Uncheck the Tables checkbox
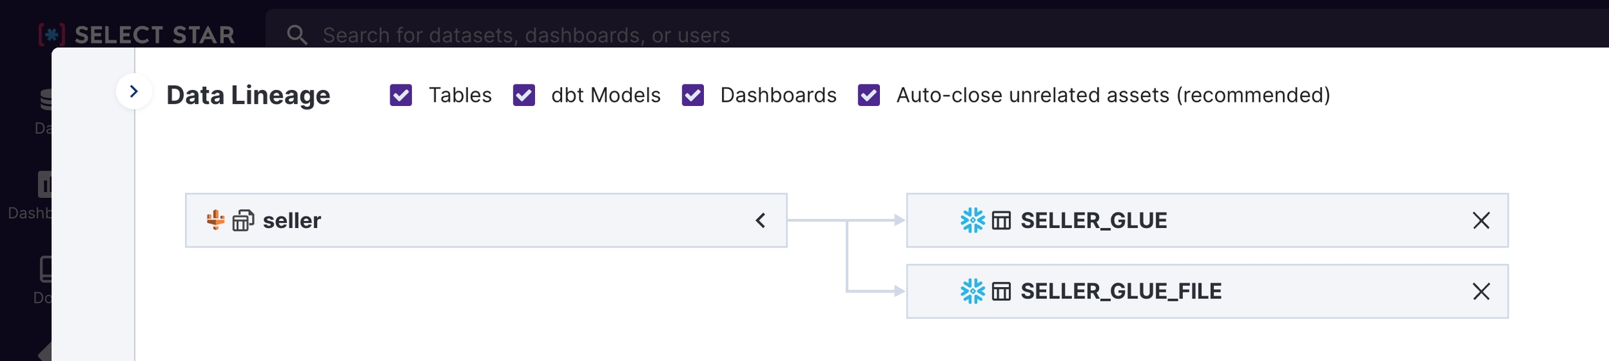The height and width of the screenshot is (361, 1609). tap(401, 95)
